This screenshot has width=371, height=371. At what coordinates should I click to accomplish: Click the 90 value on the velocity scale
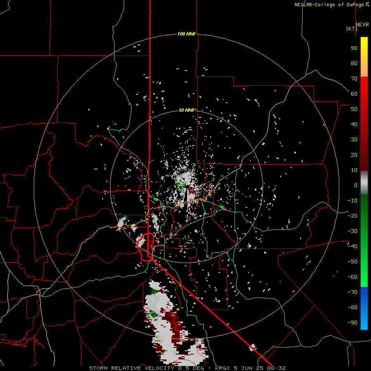tap(354, 48)
